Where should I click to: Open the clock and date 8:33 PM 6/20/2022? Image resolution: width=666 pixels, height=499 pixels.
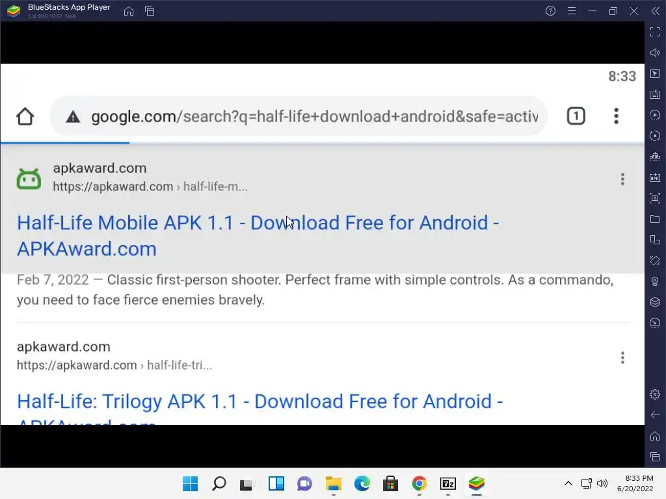pyautogui.click(x=635, y=483)
